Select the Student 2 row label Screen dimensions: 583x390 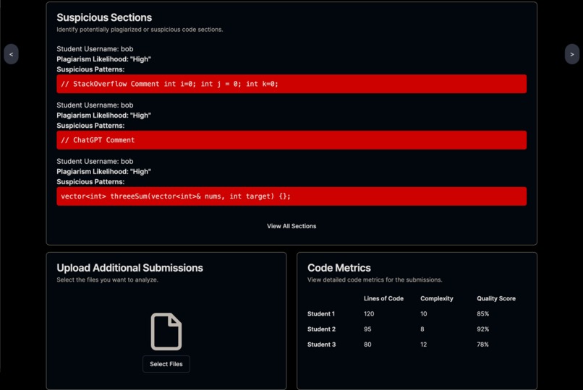[321, 329]
